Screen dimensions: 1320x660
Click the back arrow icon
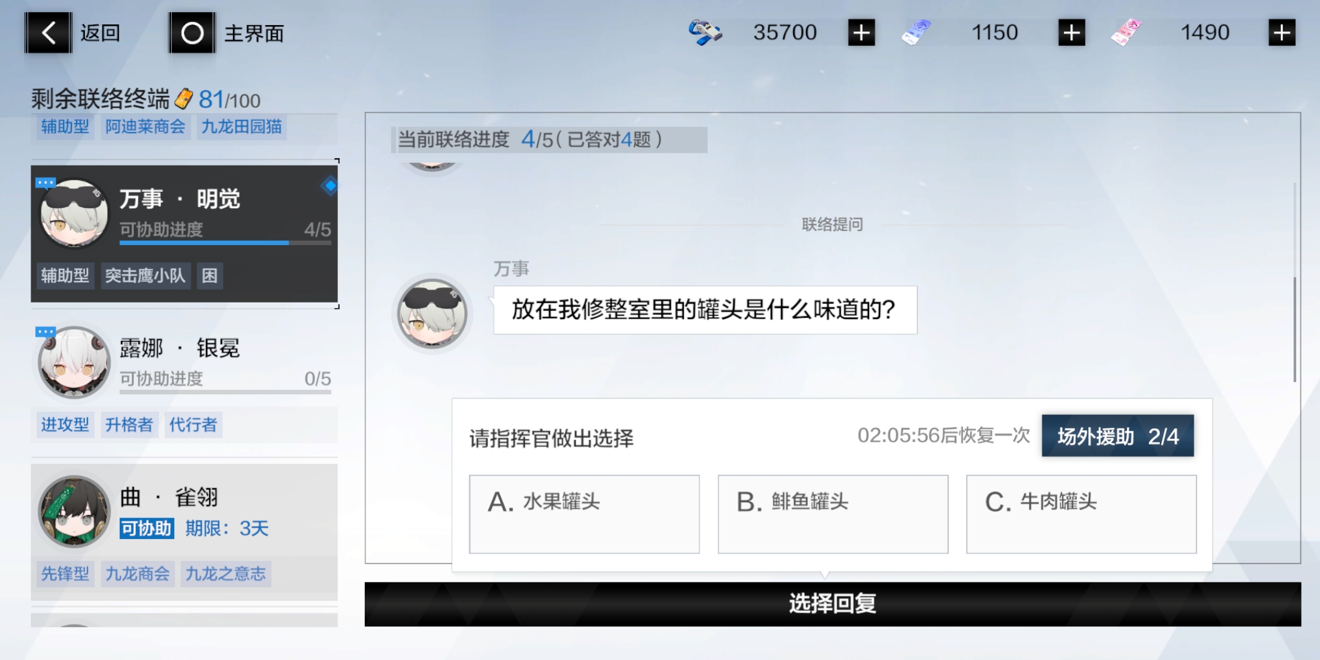click(x=48, y=32)
